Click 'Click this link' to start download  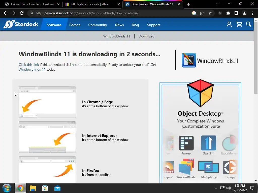29,65
